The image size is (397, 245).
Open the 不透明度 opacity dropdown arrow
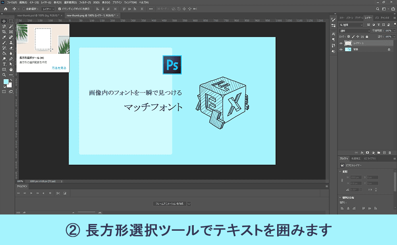coord(393,31)
